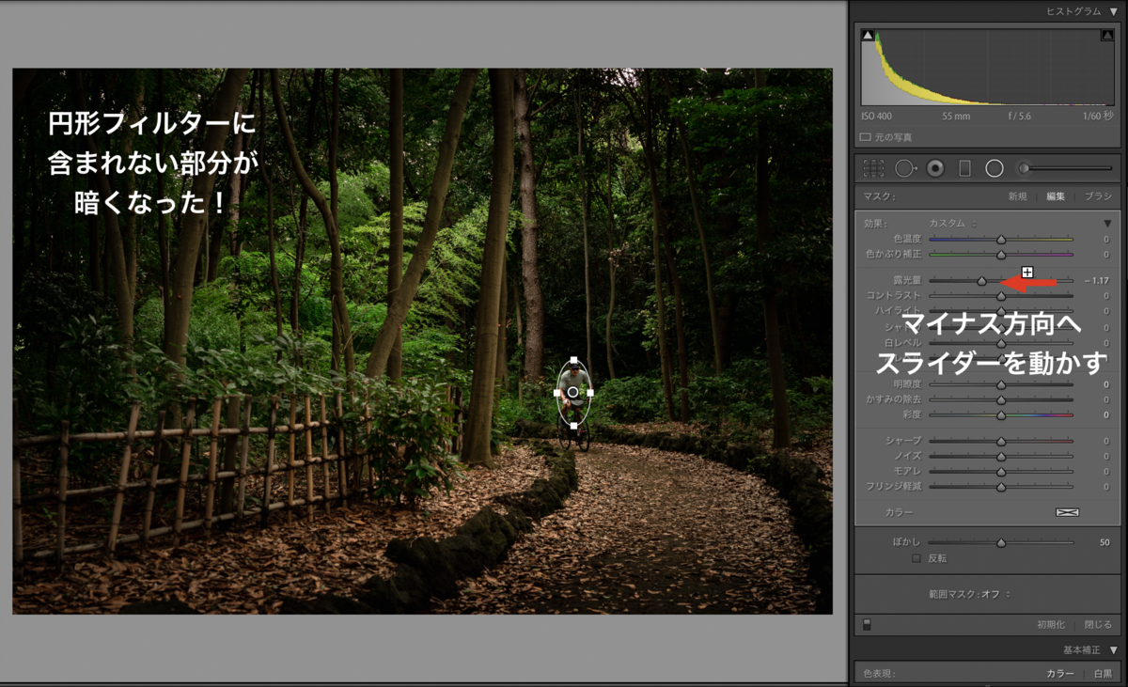The width and height of the screenshot is (1128, 687).
Task: Select the Radial Filter tool
Action: (994, 168)
